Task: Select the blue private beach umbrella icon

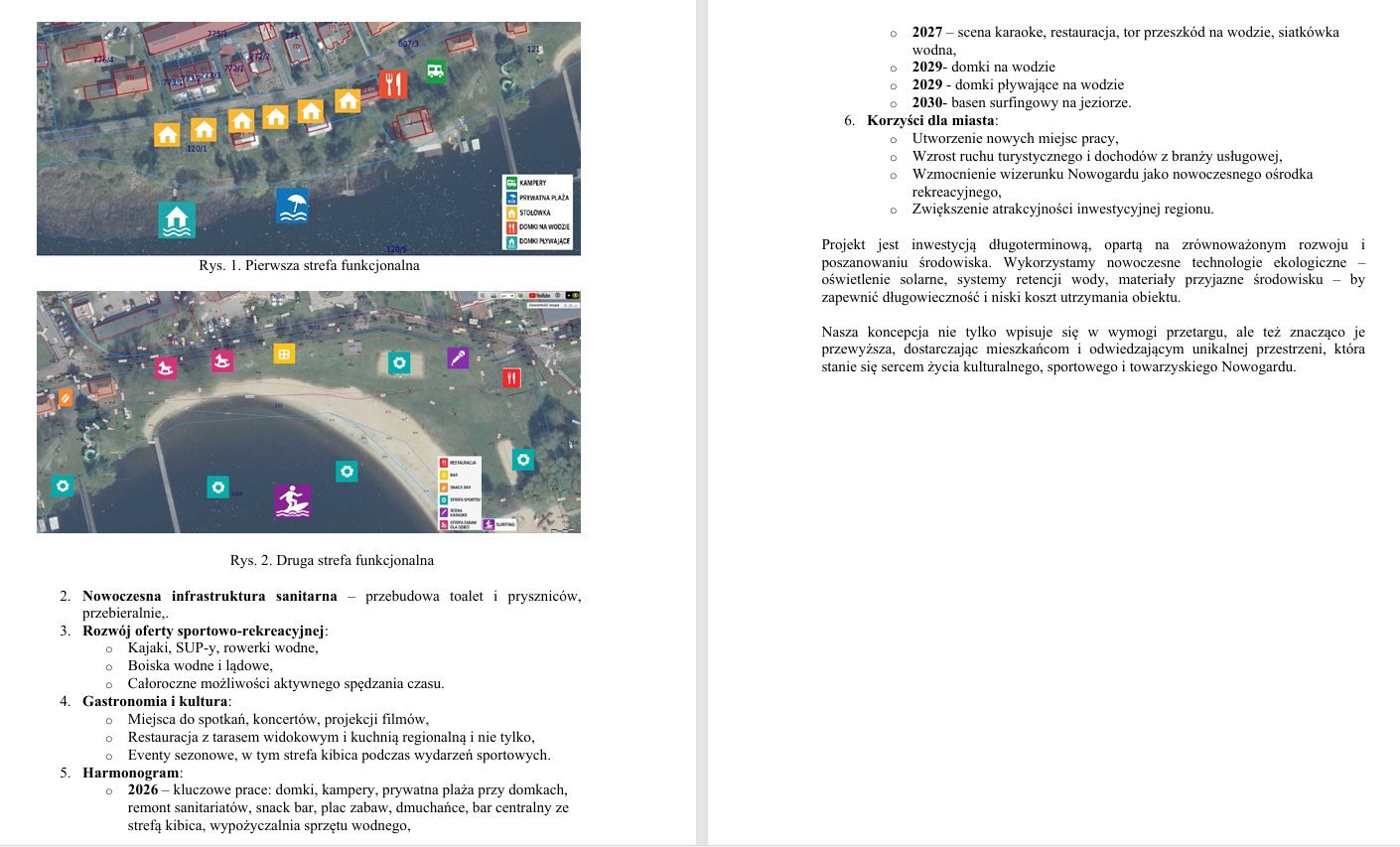Action: [292, 206]
